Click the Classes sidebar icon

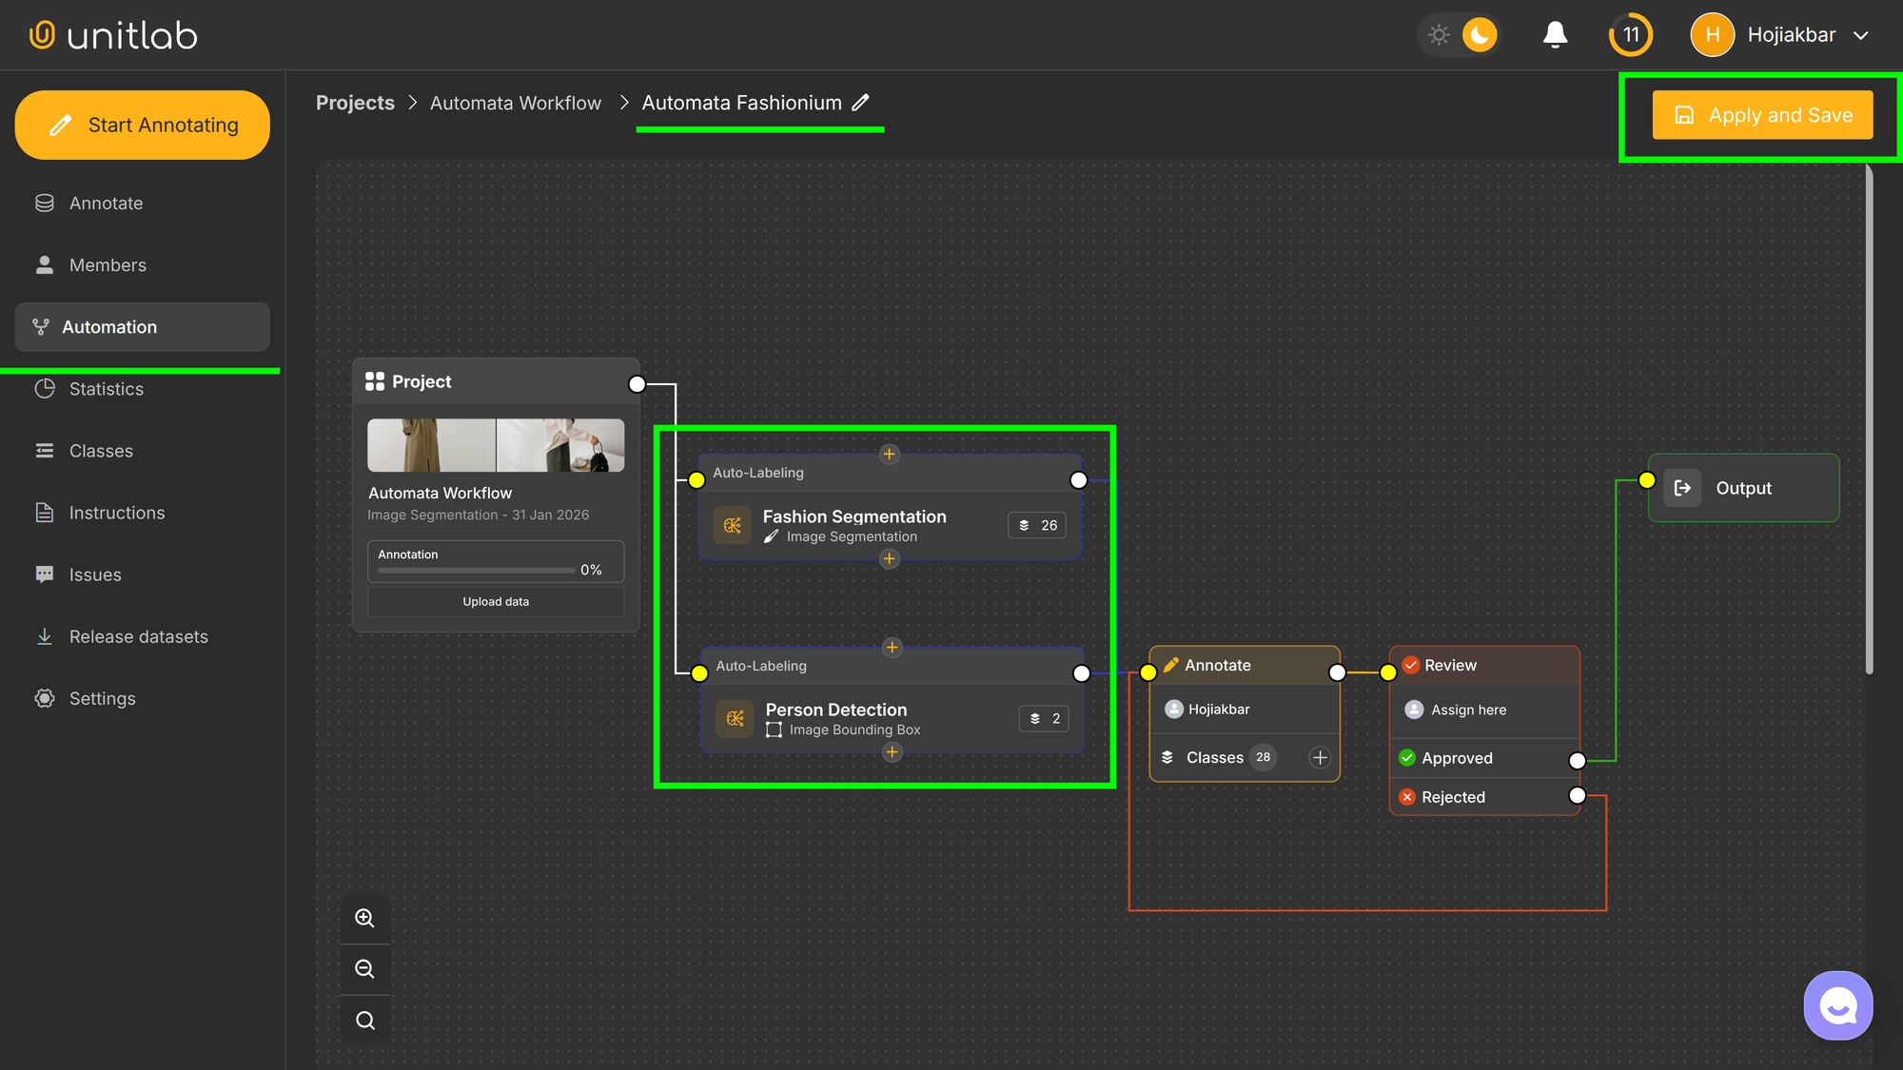tap(44, 450)
